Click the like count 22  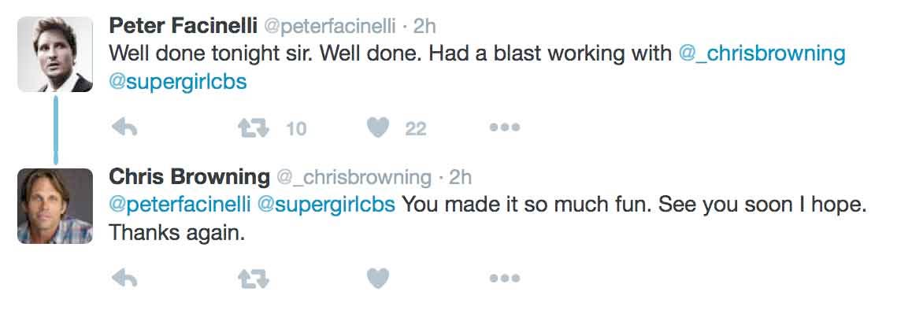pyautogui.click(x=416, y=128)
